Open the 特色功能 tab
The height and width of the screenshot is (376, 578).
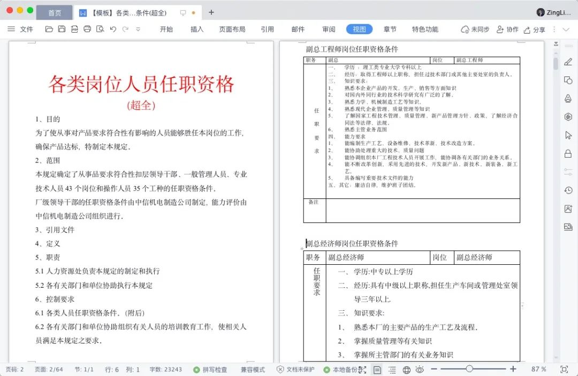tap(425, 29)
